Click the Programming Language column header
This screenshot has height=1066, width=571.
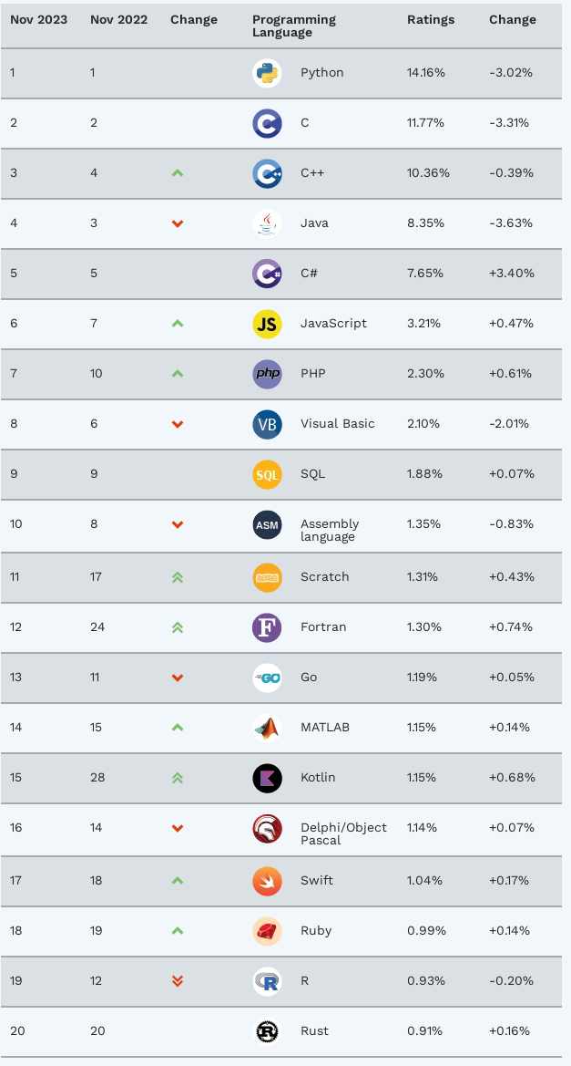point(293,26)
